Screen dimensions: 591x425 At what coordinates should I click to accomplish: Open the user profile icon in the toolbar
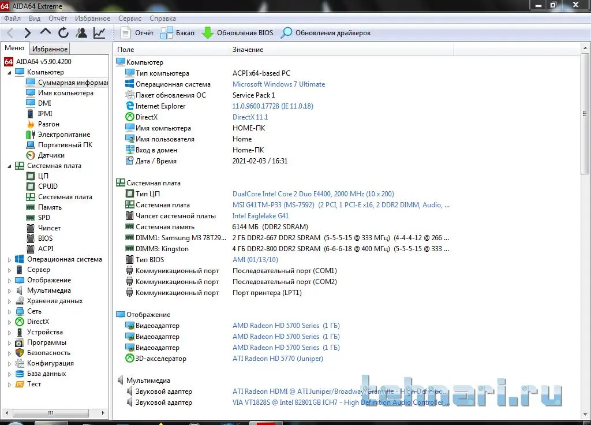click(x=81, y=33)
